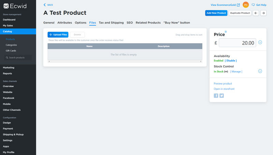Viewport: 273px width, 155px height.
Task: Click the Get Help link
Action: coord(261,5)
